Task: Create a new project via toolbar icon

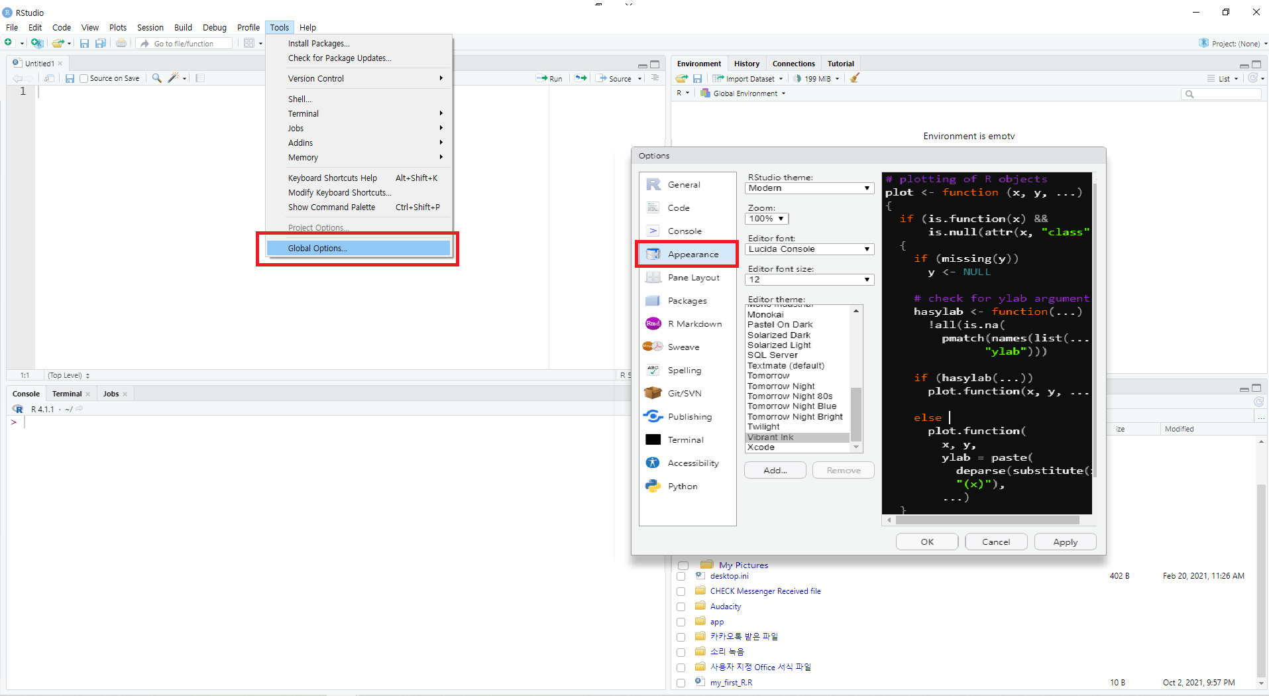Action: (x=36, y=43)
